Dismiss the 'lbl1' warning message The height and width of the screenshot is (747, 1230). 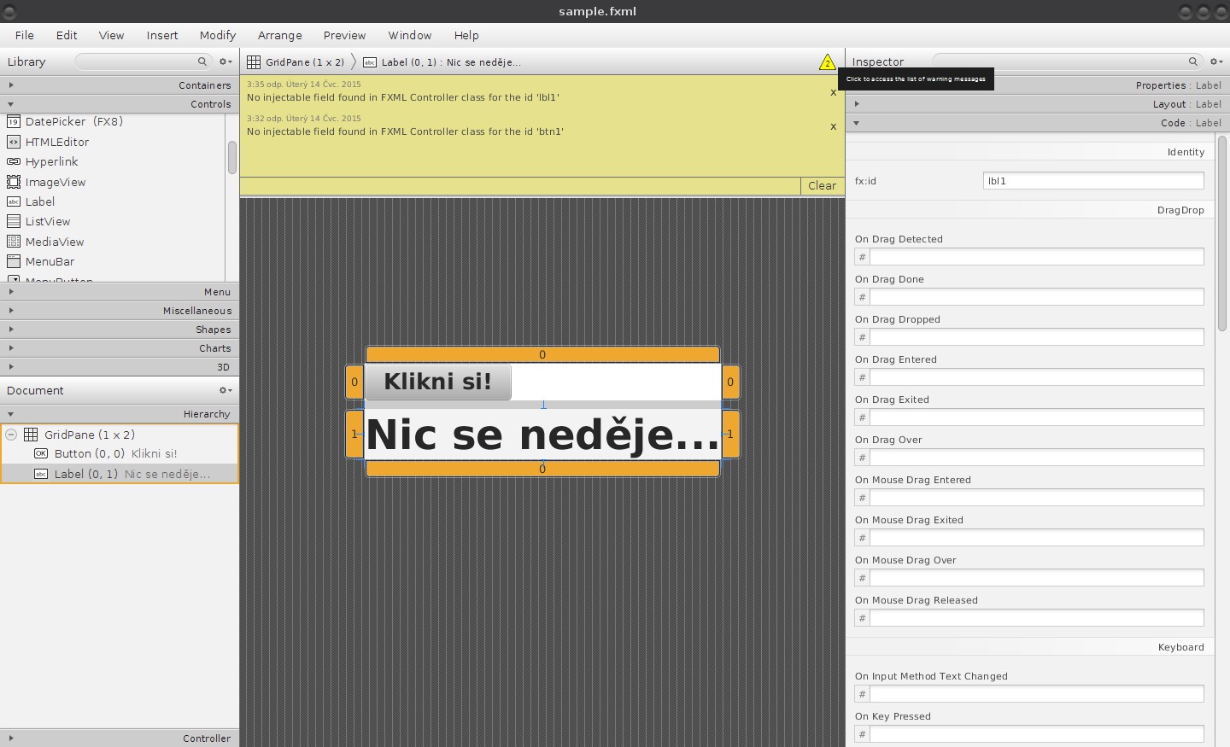point(833,92)
